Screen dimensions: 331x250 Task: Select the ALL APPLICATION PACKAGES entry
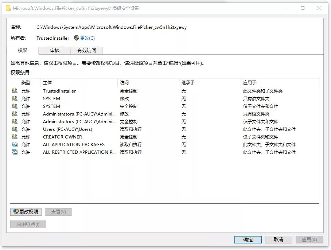(x=164, y=145)
